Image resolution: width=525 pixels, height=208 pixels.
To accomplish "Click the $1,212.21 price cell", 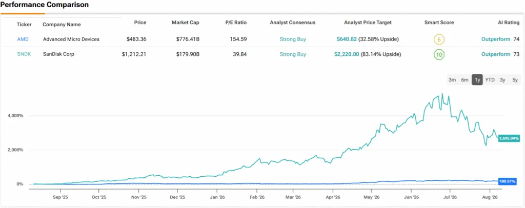I will tap(134, 54).
